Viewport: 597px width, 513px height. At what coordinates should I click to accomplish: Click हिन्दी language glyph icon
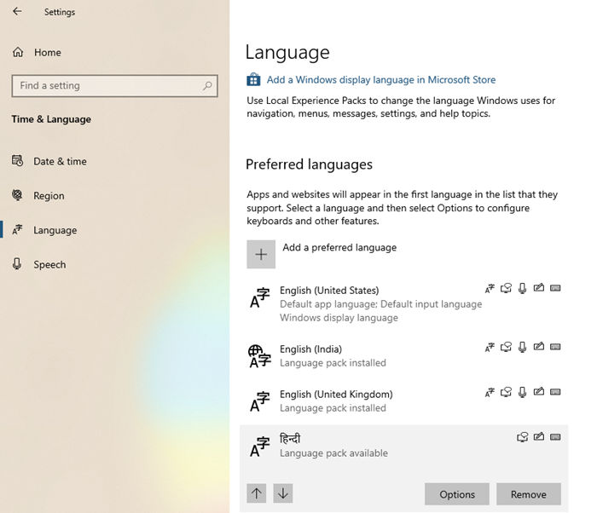259,447
